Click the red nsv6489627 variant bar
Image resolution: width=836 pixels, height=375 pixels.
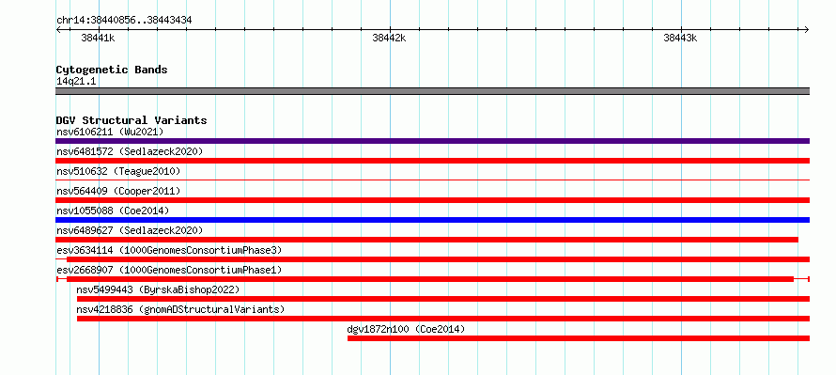click(426, 240)
